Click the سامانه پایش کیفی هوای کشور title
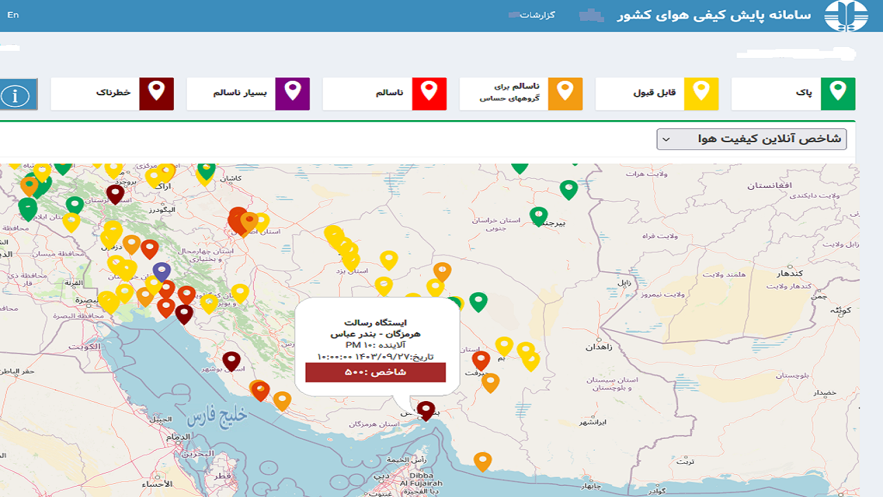This screenshot has height=497, width=883. pyautogui.click(x=715, y=14)
